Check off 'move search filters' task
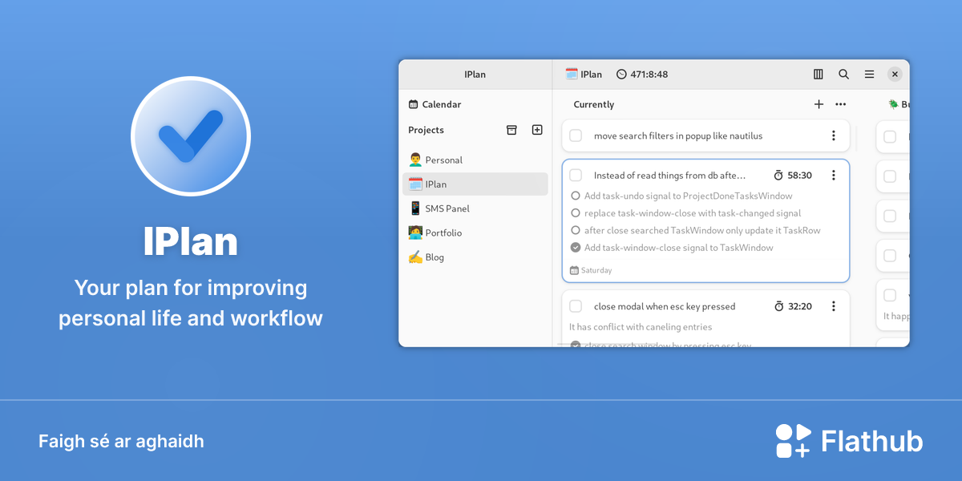Screen dimensions: 962x481 (x=576, y=135)
